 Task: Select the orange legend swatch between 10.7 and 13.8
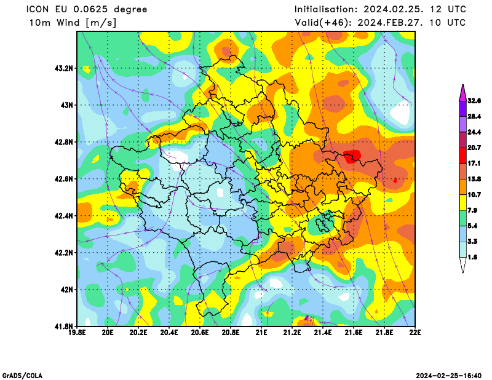point(463,187)
